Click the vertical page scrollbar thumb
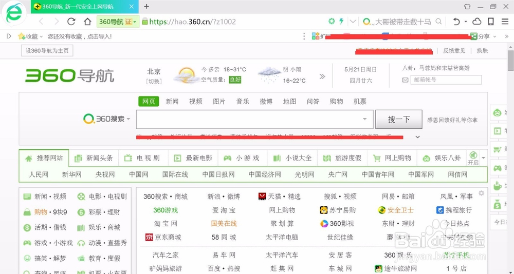The width and height of the screenshot is (514, 274). (511, 61)
